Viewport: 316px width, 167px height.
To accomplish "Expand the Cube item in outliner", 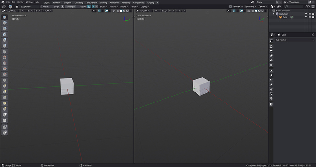I will pyautogui.click(x=277, y=17).
